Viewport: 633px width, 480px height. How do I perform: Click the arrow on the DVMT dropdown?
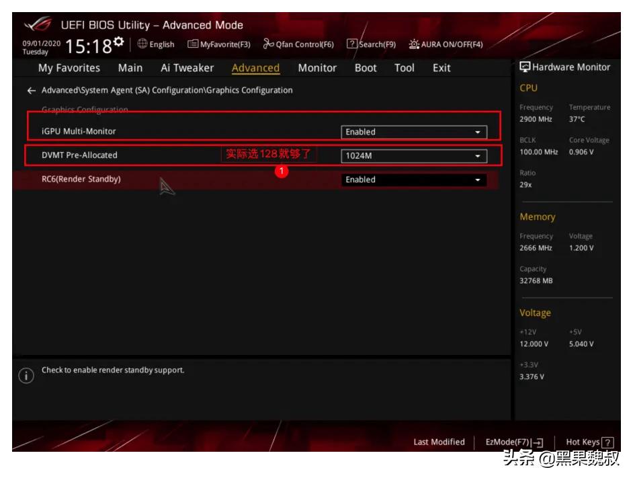[478, 157]
